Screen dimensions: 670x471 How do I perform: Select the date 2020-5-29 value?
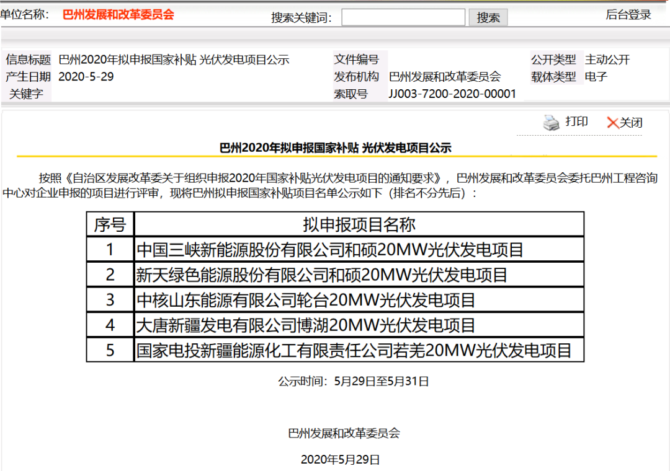click(86, 77)
